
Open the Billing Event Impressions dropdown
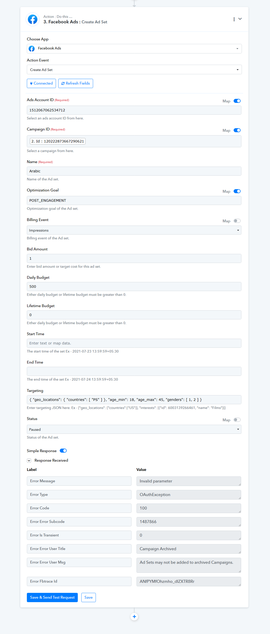click(134, 230)
